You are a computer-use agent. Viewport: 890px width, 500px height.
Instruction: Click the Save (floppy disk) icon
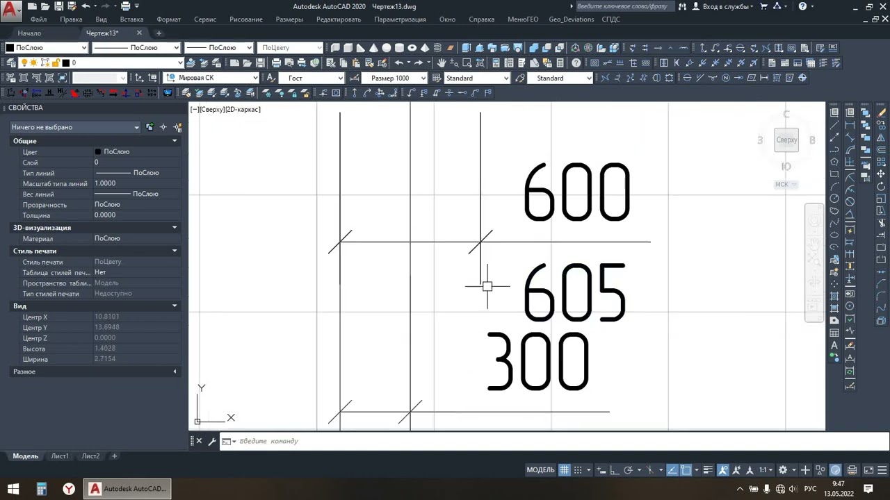pyautogui.click(x=261, y=62)
